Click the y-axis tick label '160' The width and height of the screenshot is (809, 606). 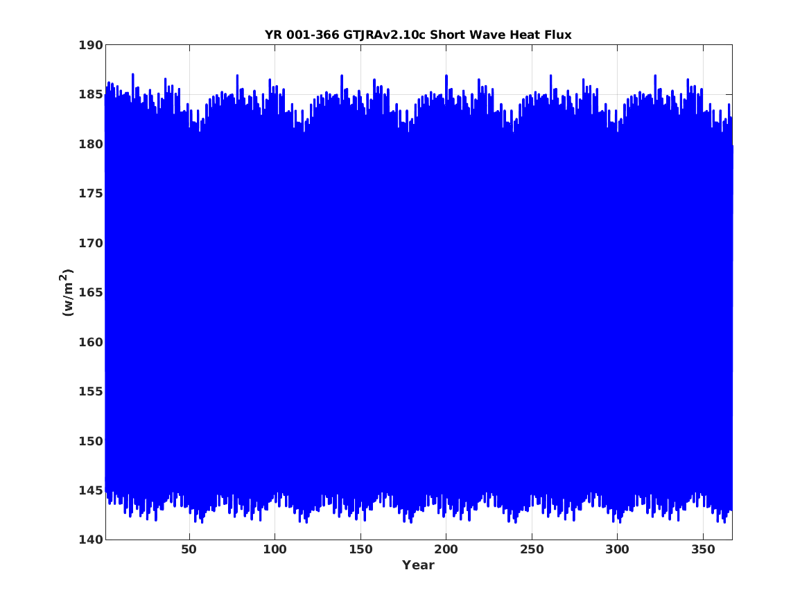90,341
